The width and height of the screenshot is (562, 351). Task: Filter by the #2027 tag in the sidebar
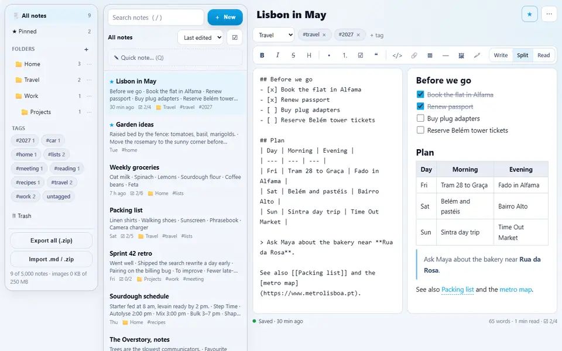pos(25,140)
